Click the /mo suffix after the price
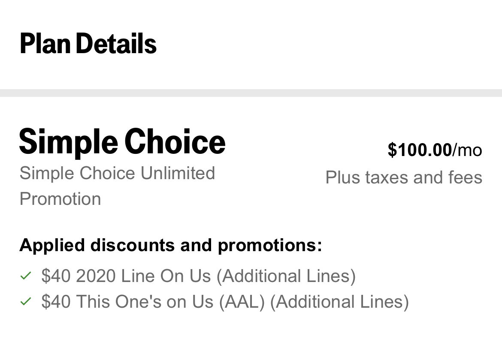The width and height of the screenshot is (502, 351). (x=468, y=150)
